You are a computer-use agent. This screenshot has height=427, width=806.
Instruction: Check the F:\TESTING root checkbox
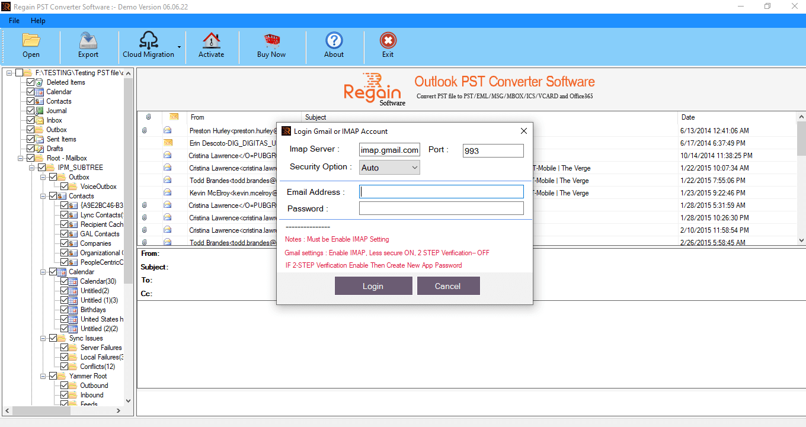19,73
